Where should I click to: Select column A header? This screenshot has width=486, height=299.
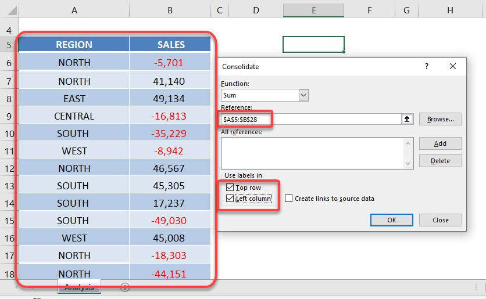pos(74,10)
